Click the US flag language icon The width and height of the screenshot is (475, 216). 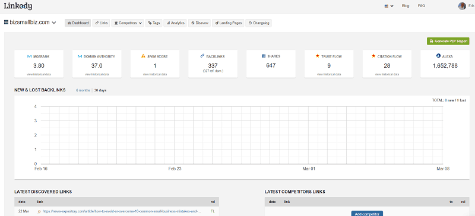pos(387,6)
